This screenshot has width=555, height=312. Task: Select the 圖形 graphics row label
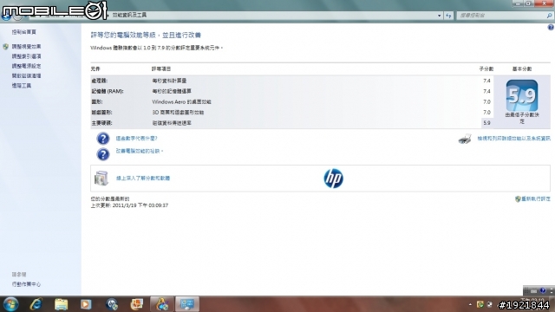coord(96,102)
